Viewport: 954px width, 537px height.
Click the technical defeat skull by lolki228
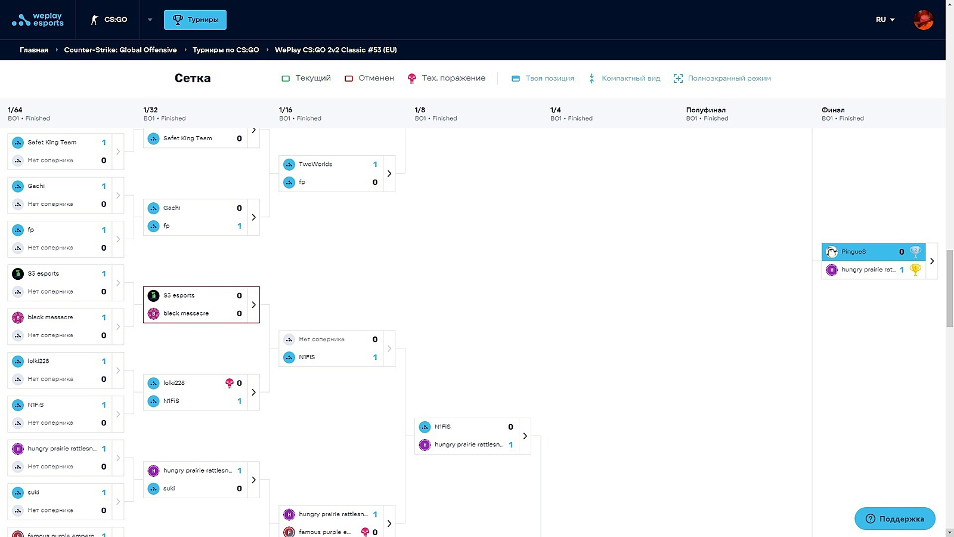(x=230, y=383)
